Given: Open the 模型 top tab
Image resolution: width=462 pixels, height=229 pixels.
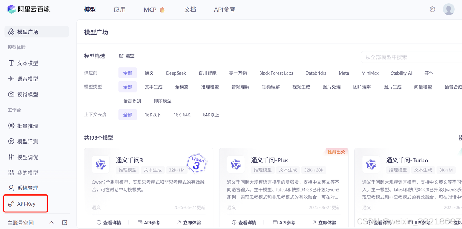Looking at the screenshot, I should (x=90, y=10).
